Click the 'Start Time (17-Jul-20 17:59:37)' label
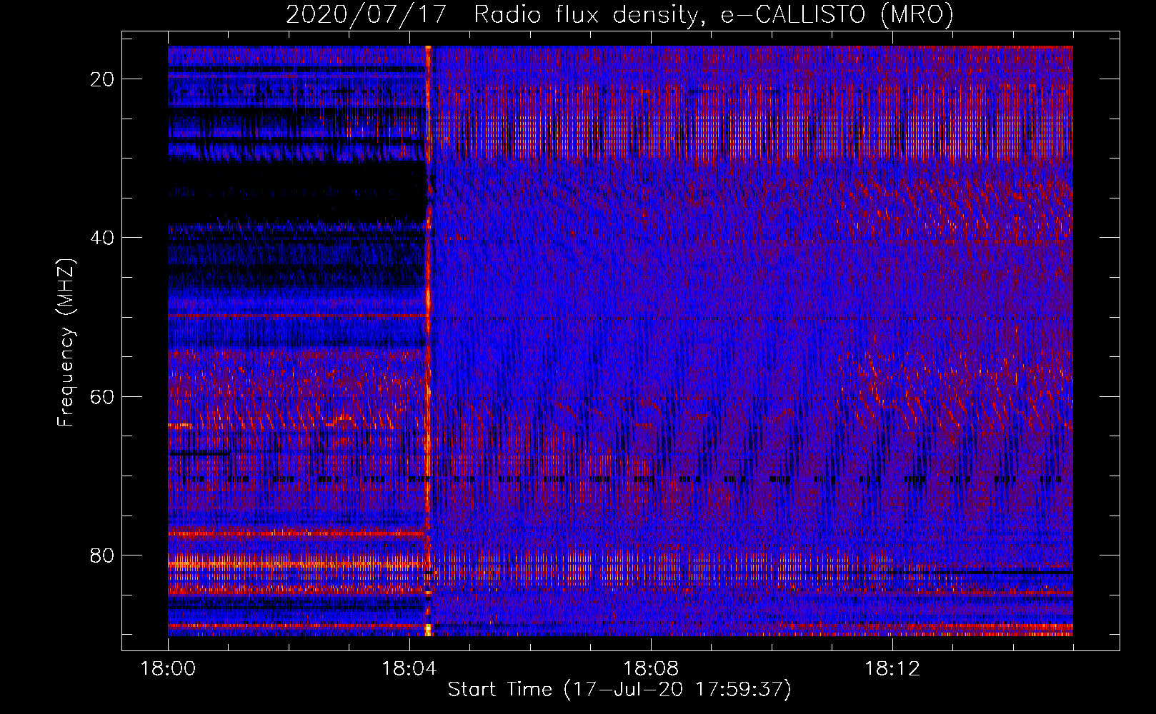 tap(619, 690)
